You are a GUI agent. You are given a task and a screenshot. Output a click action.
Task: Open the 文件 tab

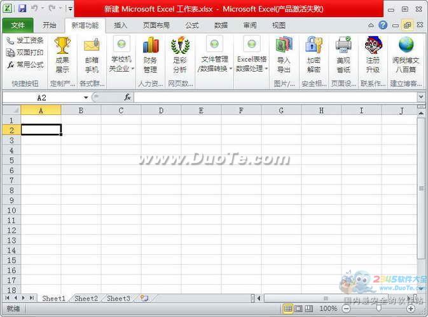tap(18, 25)
